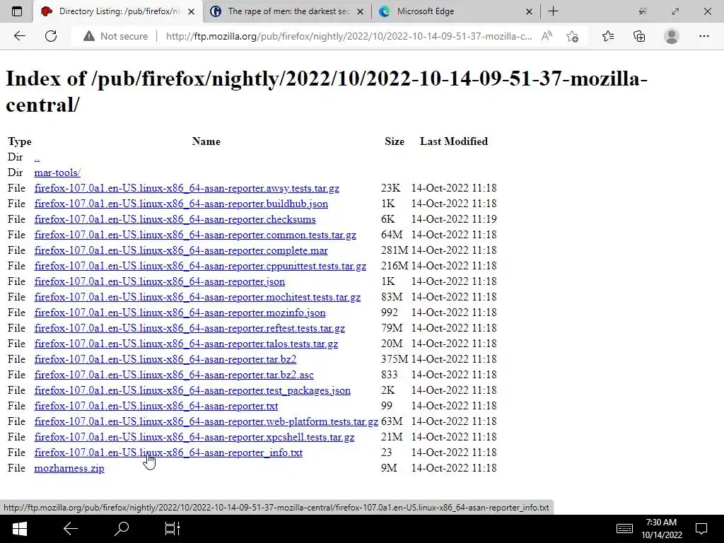Click the Type column header
The height and width of the screenshot is (543, 724).
(x=19, y=141)
